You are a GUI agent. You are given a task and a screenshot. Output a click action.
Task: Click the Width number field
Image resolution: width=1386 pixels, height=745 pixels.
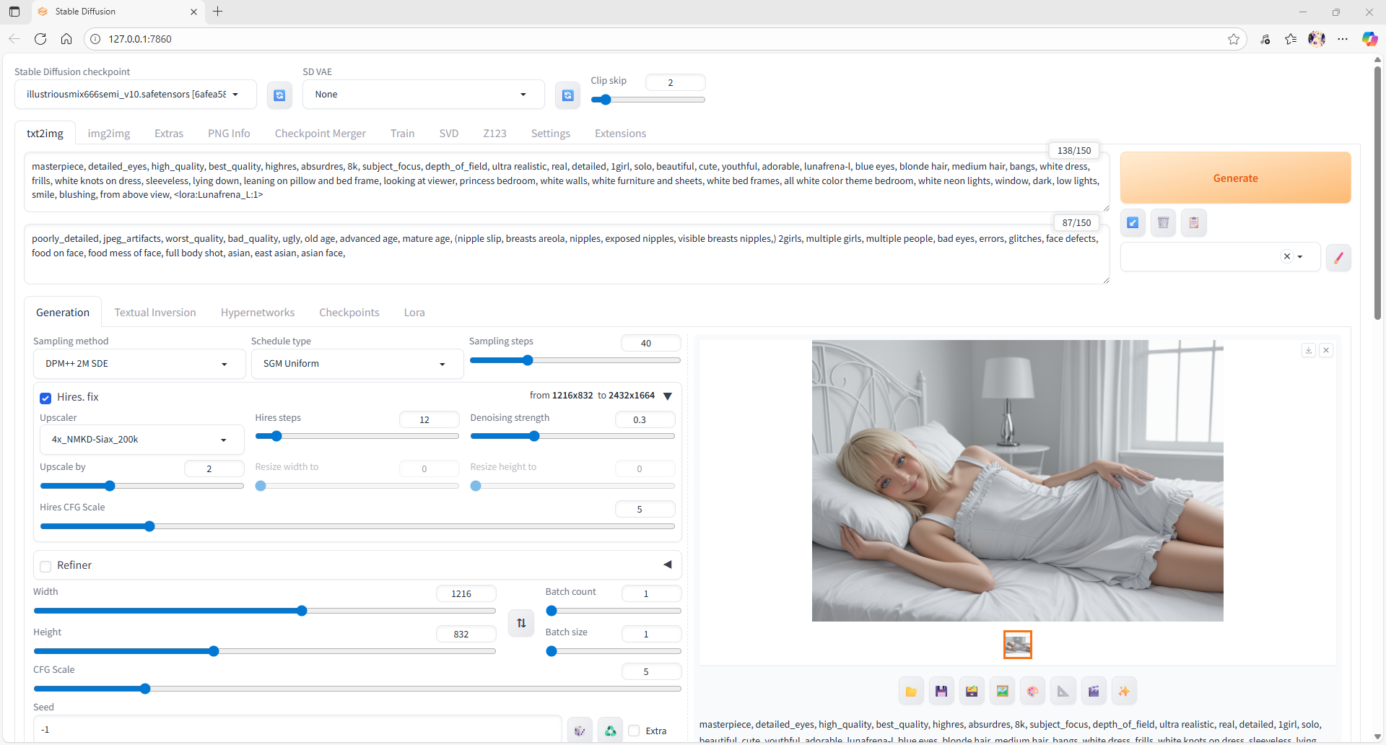(466, 593)
